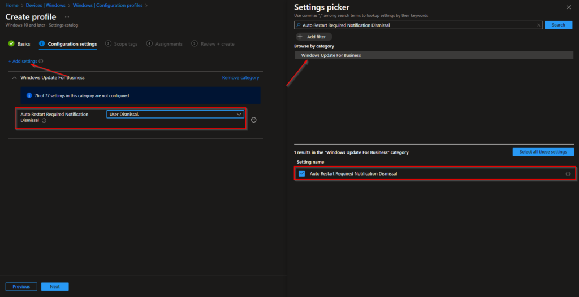Open the ellipsis menu beside Create profile
The width and height of the screenshot is (579, 297).
(67, 17)
